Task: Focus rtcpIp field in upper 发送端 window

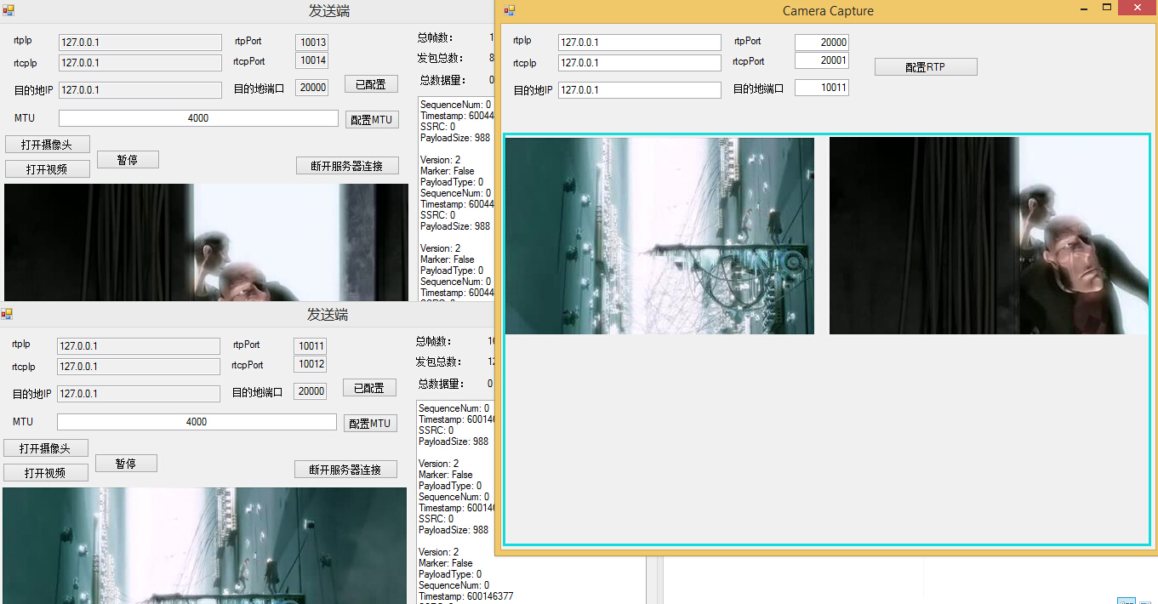Action: click(140, 63)
